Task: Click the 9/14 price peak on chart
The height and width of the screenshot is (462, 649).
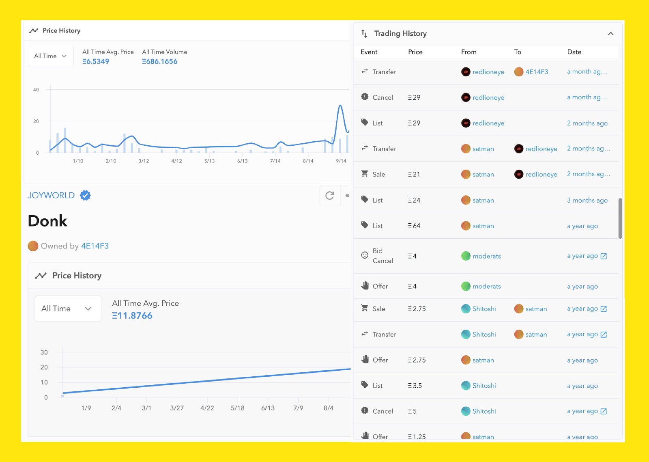Action: [x=340, y=106]
